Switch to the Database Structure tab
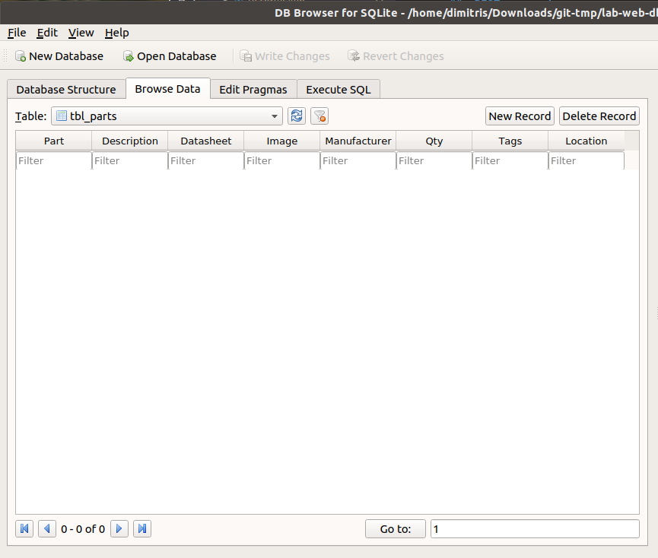Screen dimensions: 658x558 point(66,90)
